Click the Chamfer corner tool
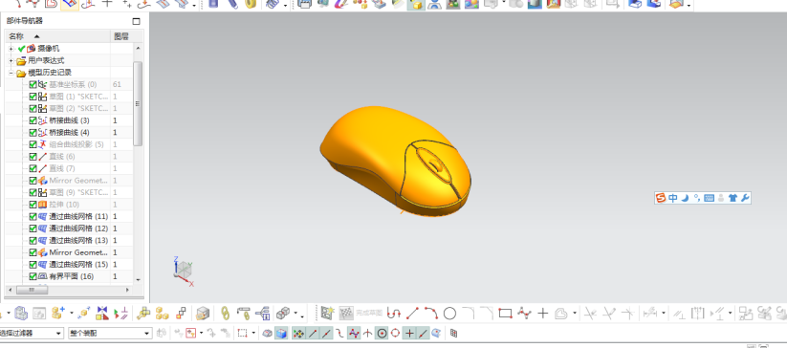This screenshot has height=348, width=787. [487, 314]
